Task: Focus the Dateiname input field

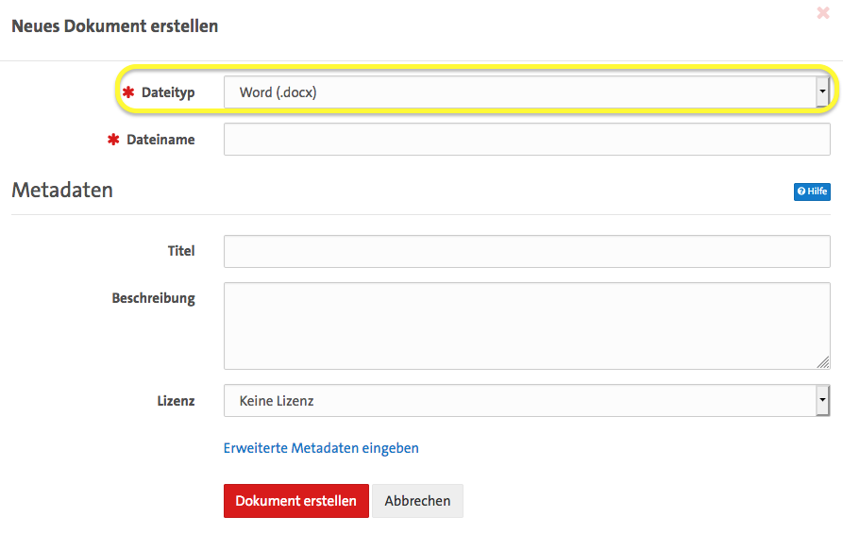Action: (x=526, y=140)
